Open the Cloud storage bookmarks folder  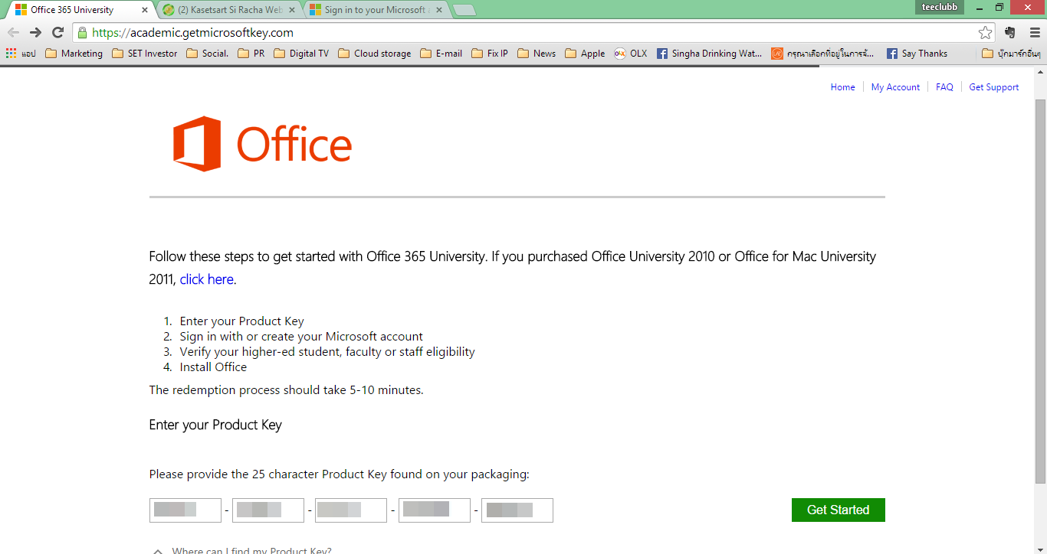pyautogui.click(x=374, y=54)
